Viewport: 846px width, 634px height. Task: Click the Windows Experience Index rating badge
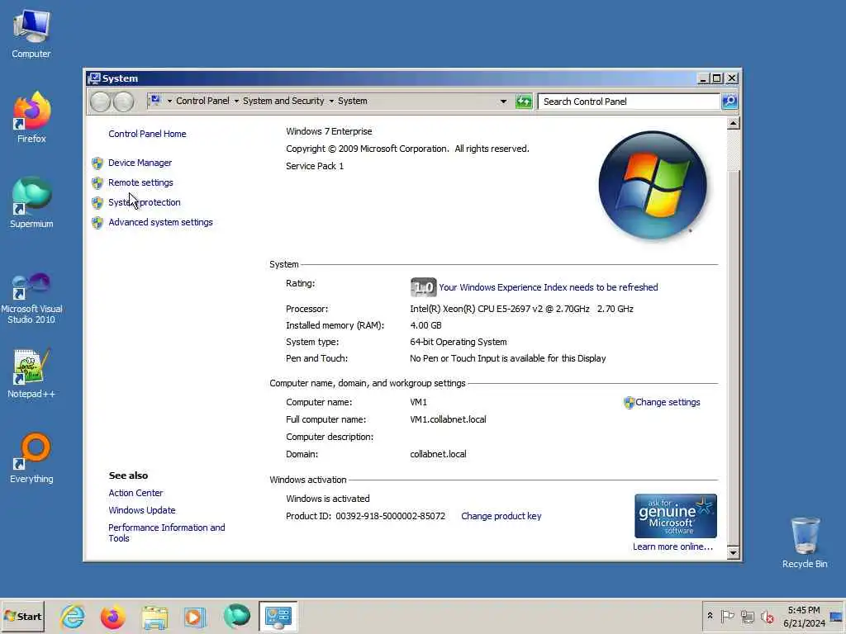(x=423, y=286)
